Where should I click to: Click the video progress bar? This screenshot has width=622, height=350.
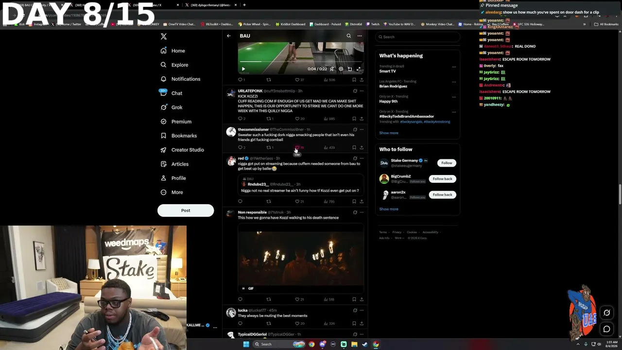click(x=301, y=62)
